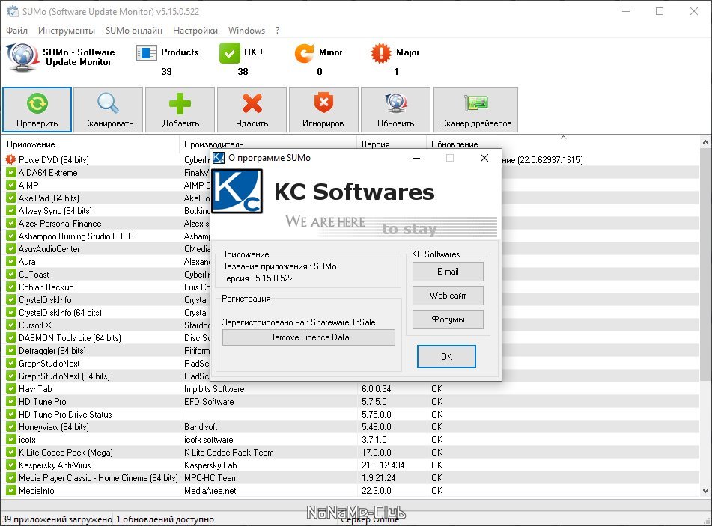Viewport: 712px width, 526px height.
Task: Click the PowerDVD major update status icon
Action: point(11,160)
